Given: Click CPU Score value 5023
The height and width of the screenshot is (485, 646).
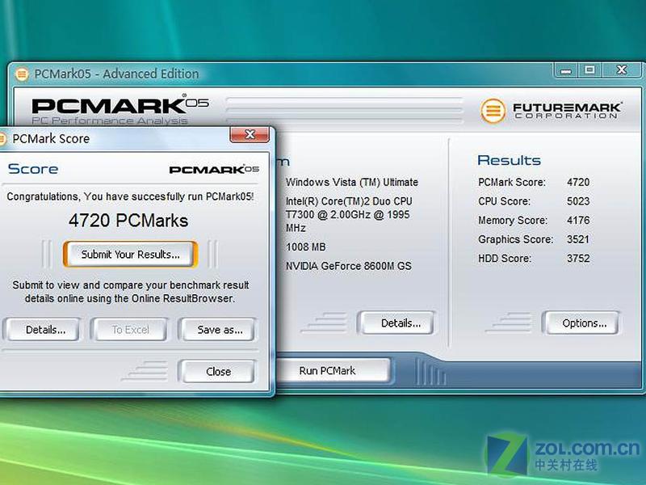Looking at the screenshot, I should tap(578, 200).
